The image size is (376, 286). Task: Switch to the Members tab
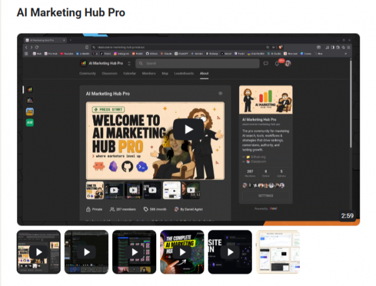pos(149,73)
